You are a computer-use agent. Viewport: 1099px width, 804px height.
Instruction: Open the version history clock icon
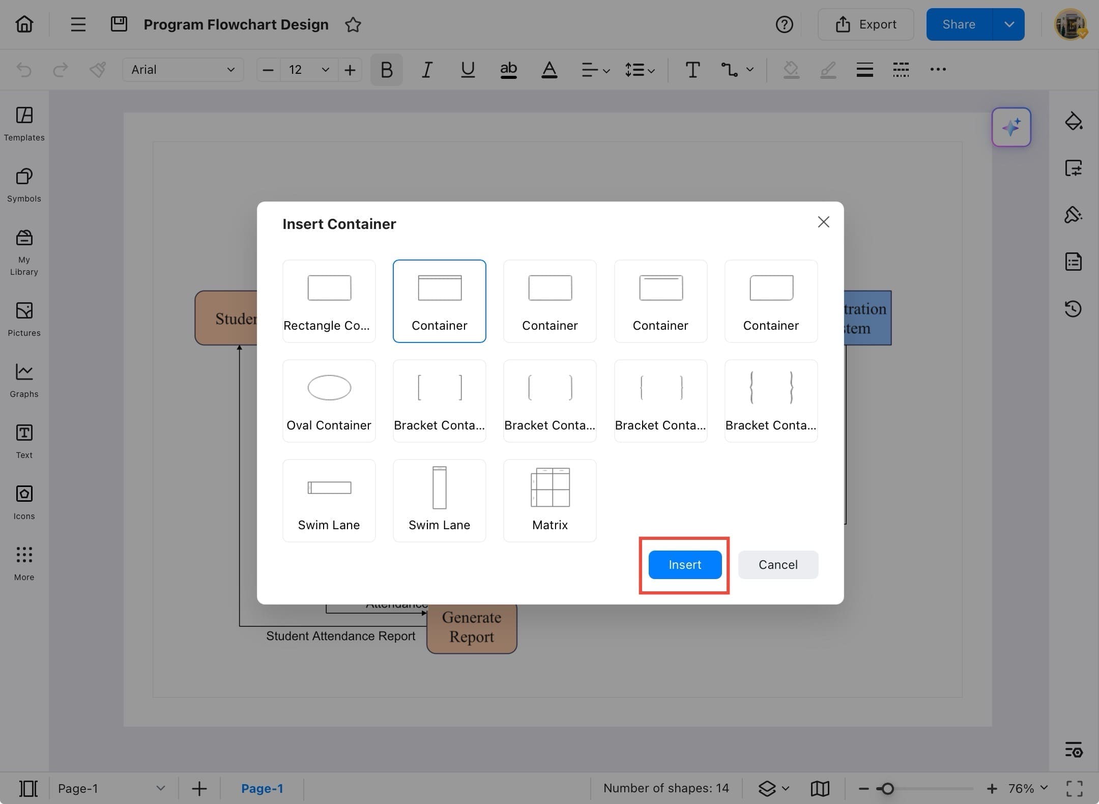click(1073, 308)
